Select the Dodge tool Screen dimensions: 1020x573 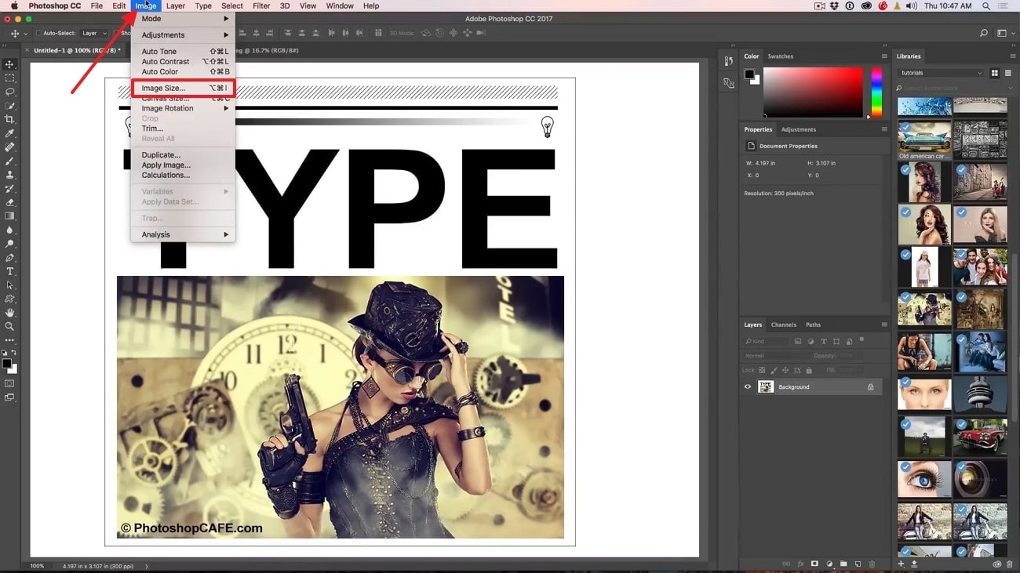[x=10, y=244]
